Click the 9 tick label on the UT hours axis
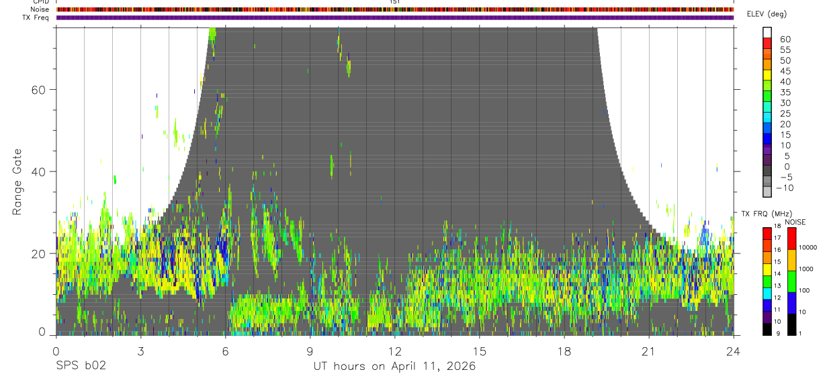This screenshot has width=825, height=380. (x=310, y=351)
